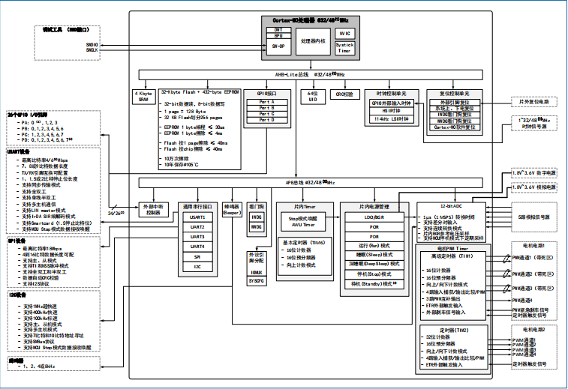Select "Port D" in the GPIO block
568x389 pixels.
click(x=267, y=120)
